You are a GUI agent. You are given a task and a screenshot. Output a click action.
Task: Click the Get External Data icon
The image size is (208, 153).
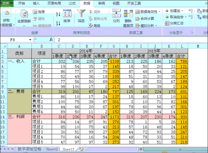(x=7, y=13)
